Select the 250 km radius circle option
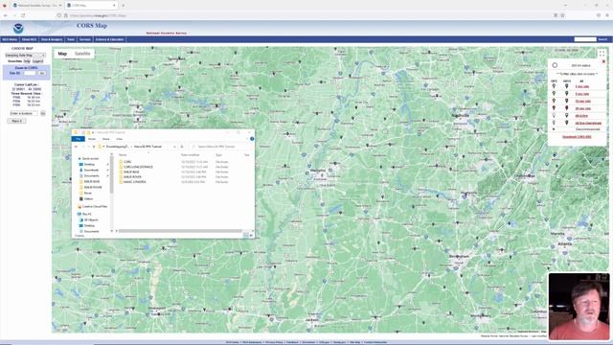 pos(555,65)
